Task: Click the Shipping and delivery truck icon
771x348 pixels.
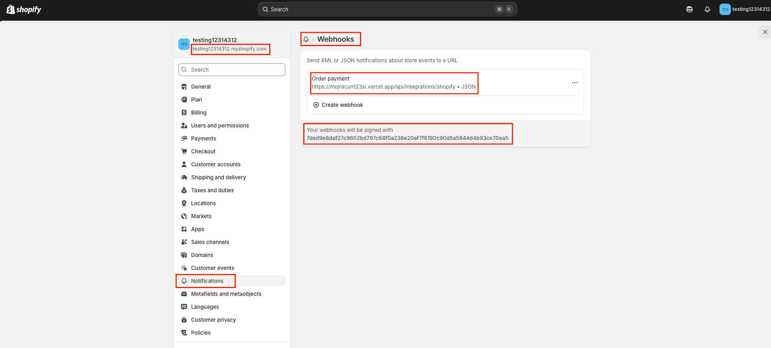Action: tap(184, 177)
